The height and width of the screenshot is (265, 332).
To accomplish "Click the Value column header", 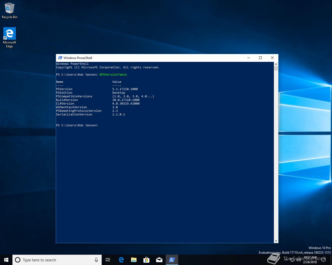I will (117, 82).
